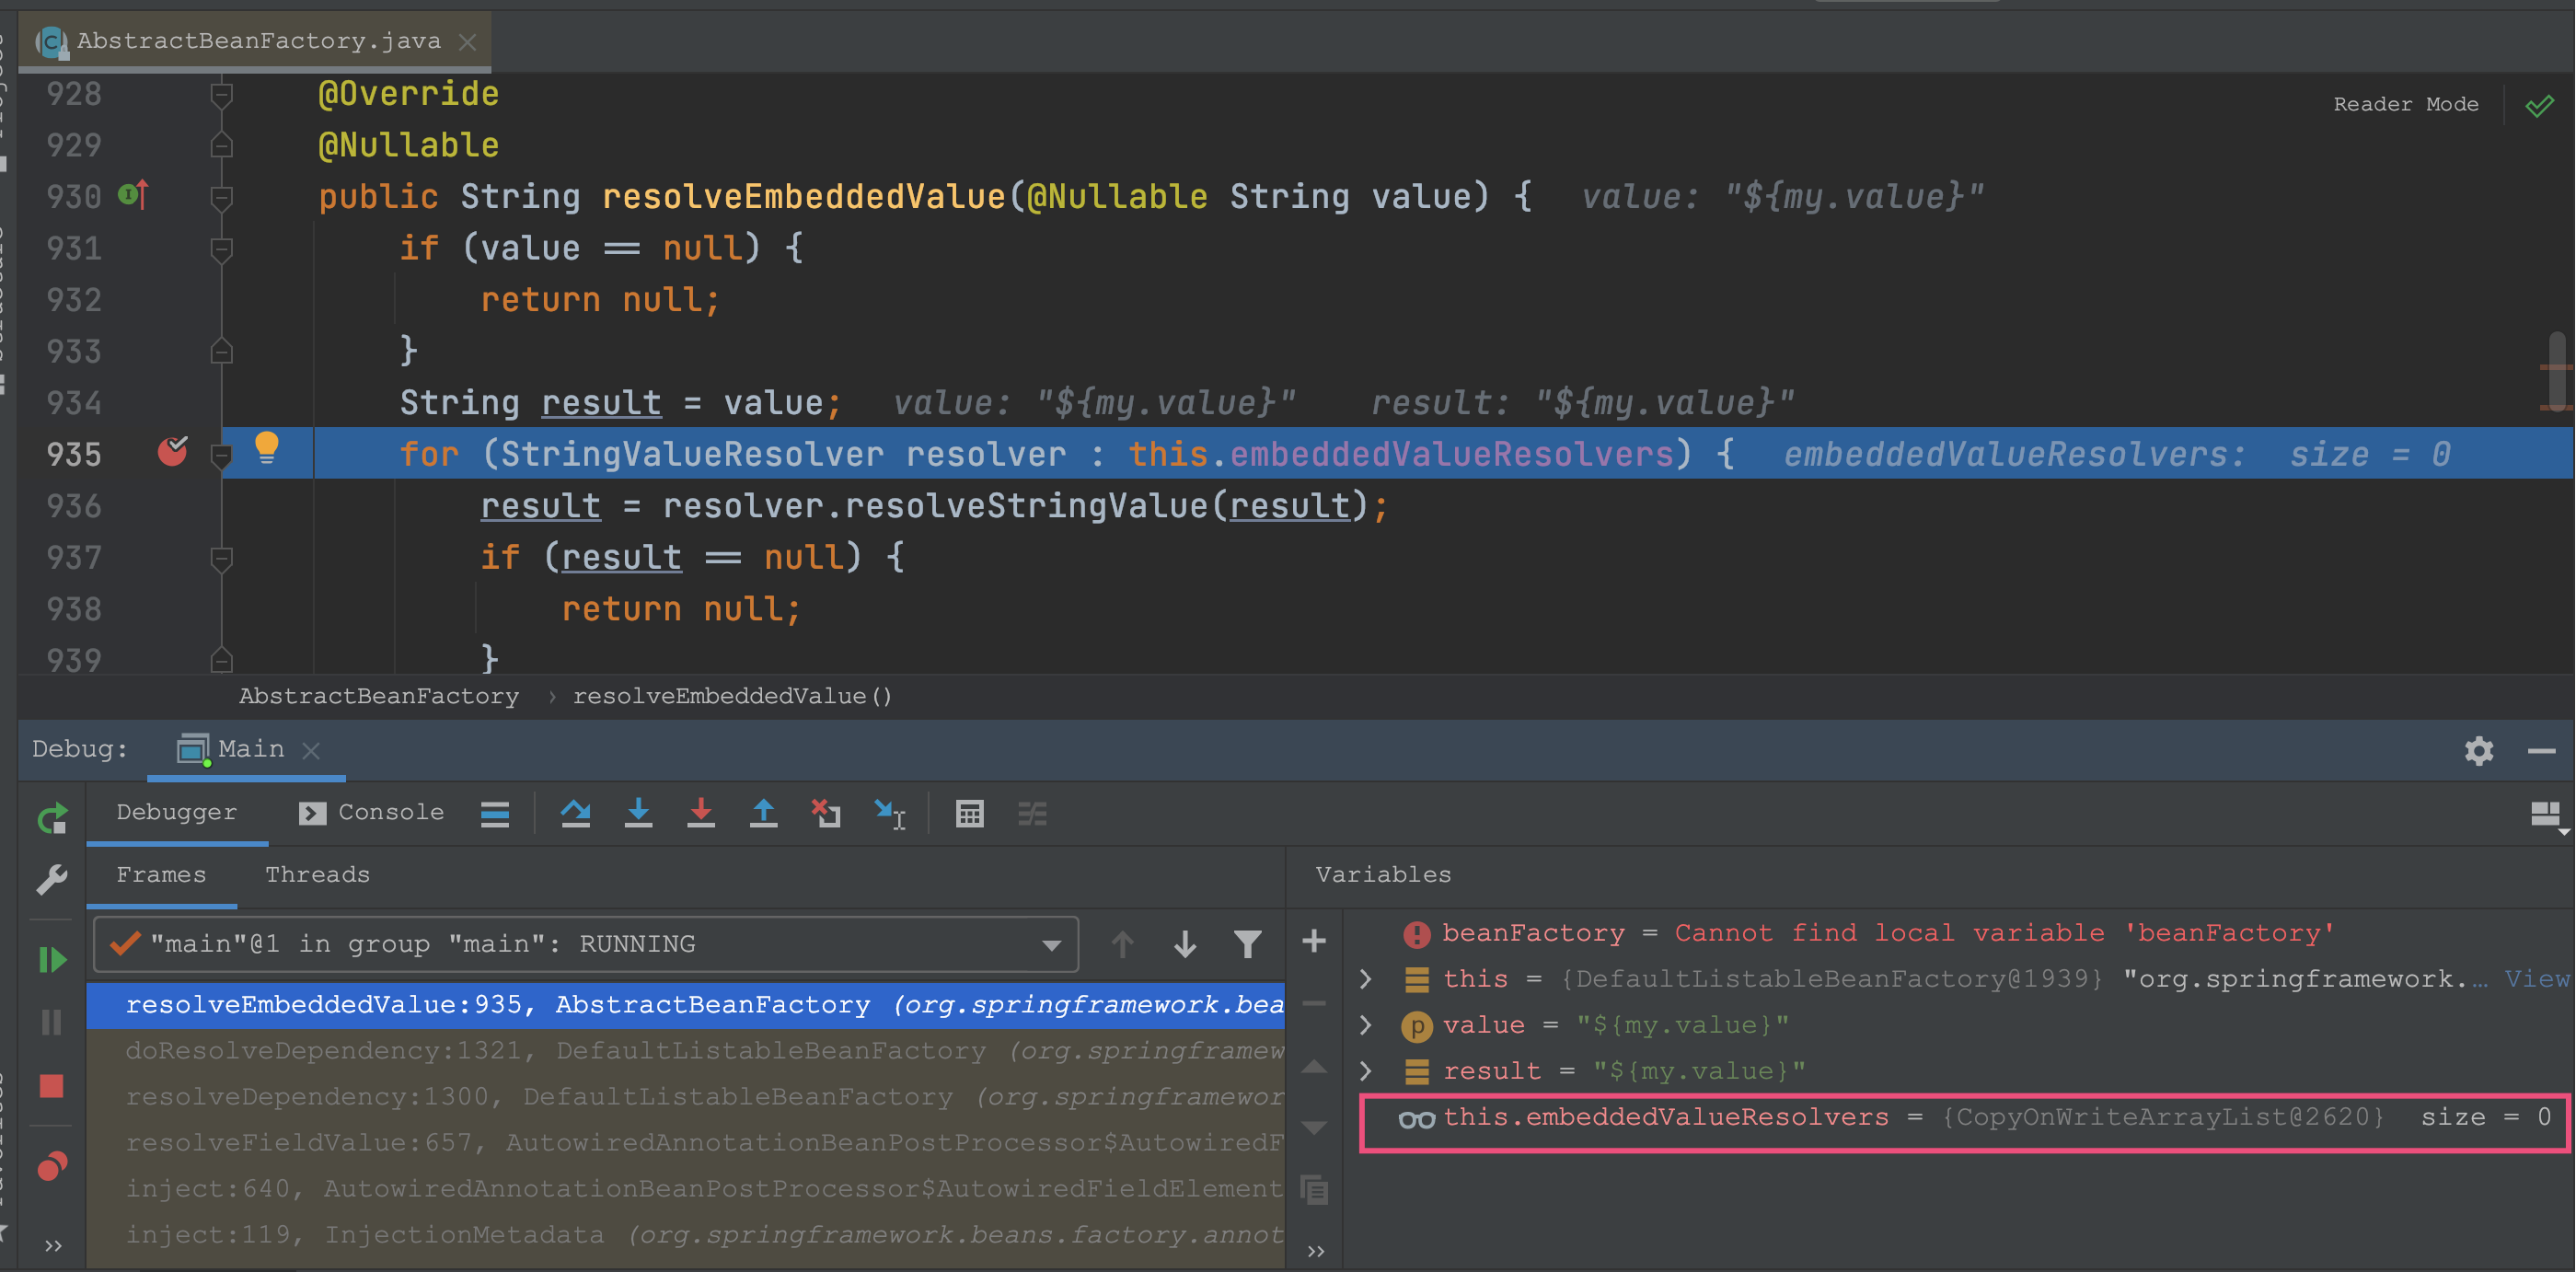Screen dimensions: 2576x1272
Task: Pause program execution
Action: pos(52,1021)
